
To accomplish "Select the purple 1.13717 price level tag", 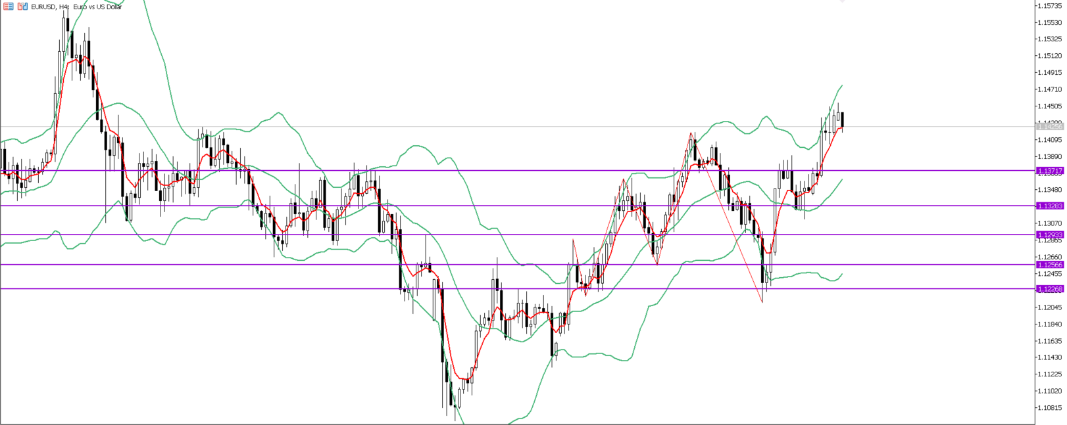I will 1049,171.
